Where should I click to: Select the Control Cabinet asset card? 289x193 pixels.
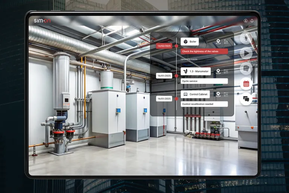click(195, 94)
